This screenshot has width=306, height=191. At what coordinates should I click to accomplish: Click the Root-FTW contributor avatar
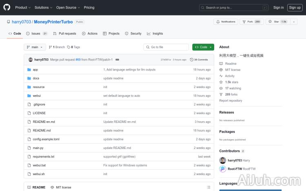click(222, 169)
